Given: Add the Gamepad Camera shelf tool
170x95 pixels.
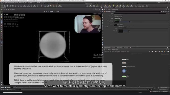Looking at the screenshot, I should [147, 6].
